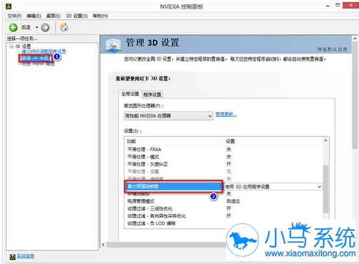Maximize the NVIDIA control panel window
The image size is (359, 264).
click(x=338, y=5)
